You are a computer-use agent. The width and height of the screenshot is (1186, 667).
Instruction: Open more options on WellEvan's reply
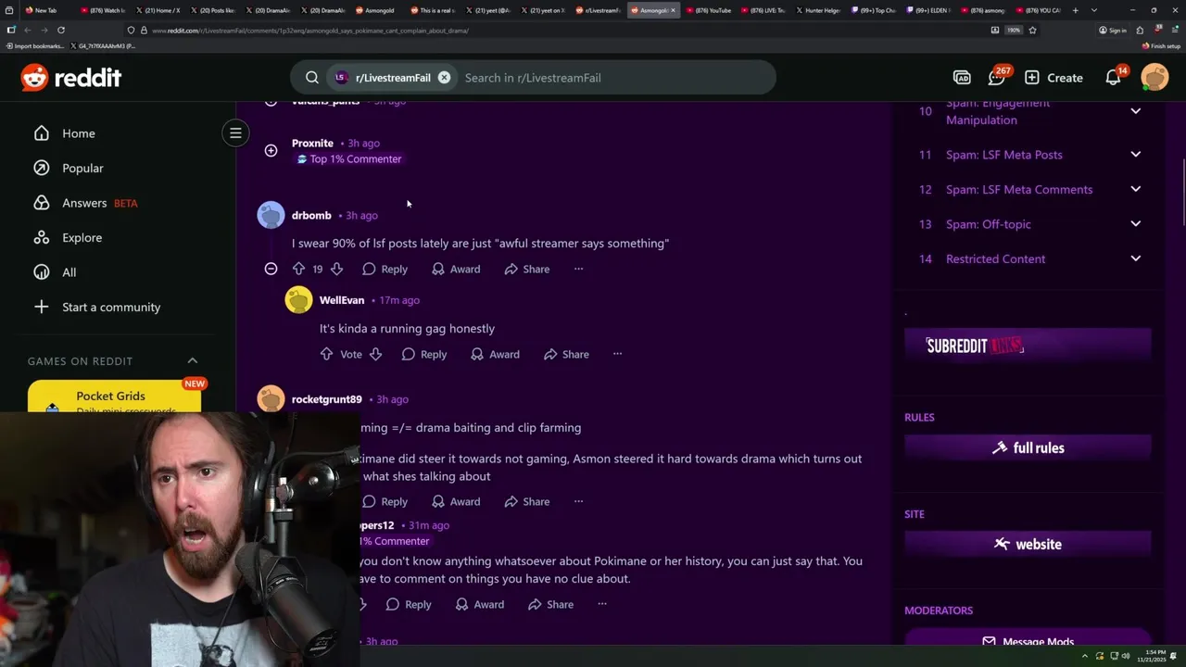pyautogui.click(x=617, y=354)
